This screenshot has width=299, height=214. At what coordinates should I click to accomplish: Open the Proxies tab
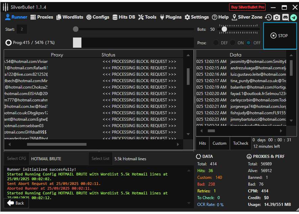click(42, 17)
